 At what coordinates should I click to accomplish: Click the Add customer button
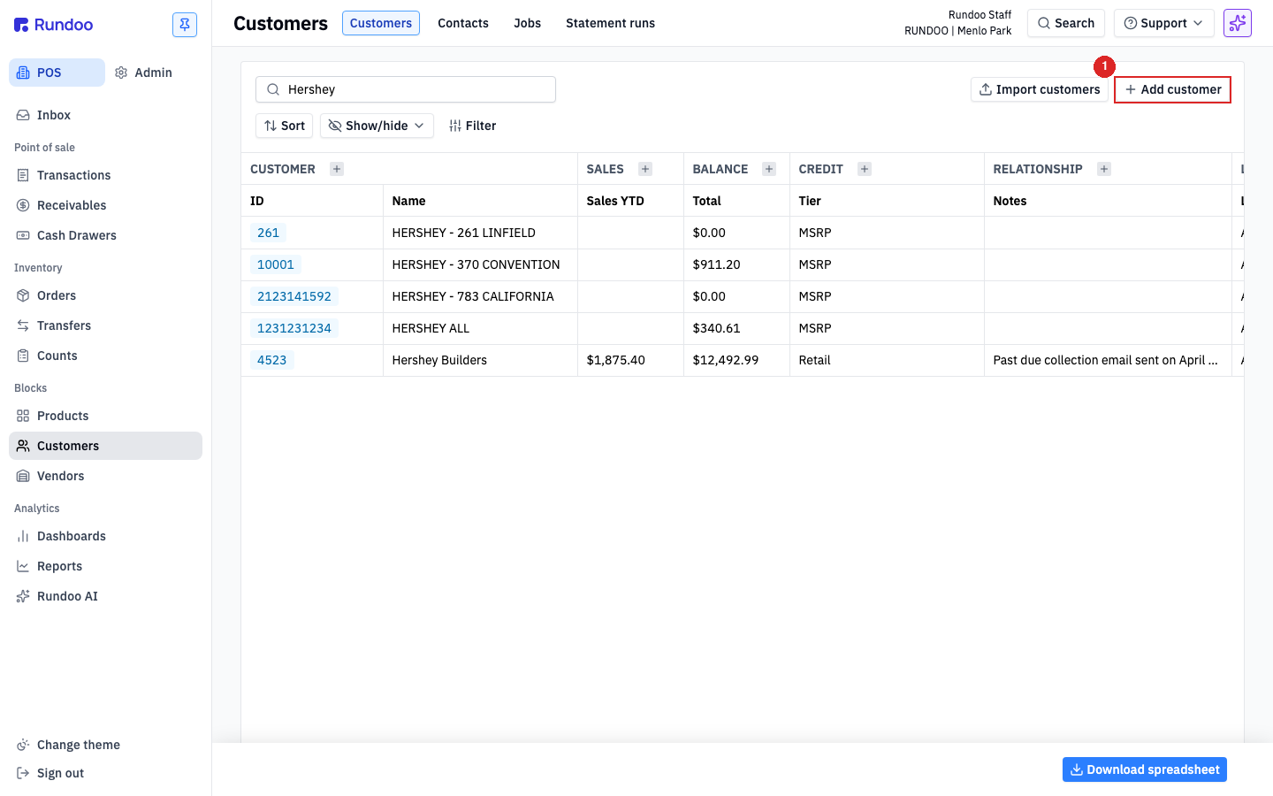point(1172,89)
